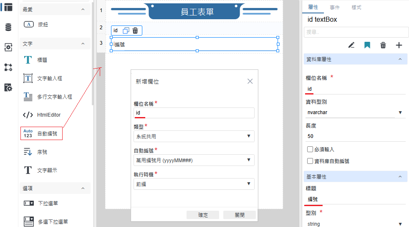This screenshot has width=409, height=227.
Task: Open the 類型 dropdown in dialog
Action: tap(194, 136)
